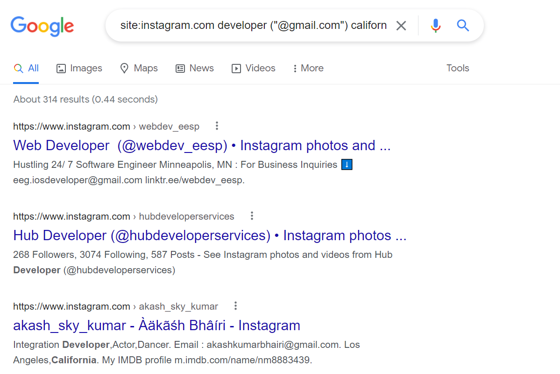Open the search Tools options
This screenshot has height=374, width=560.
[457, 68]
